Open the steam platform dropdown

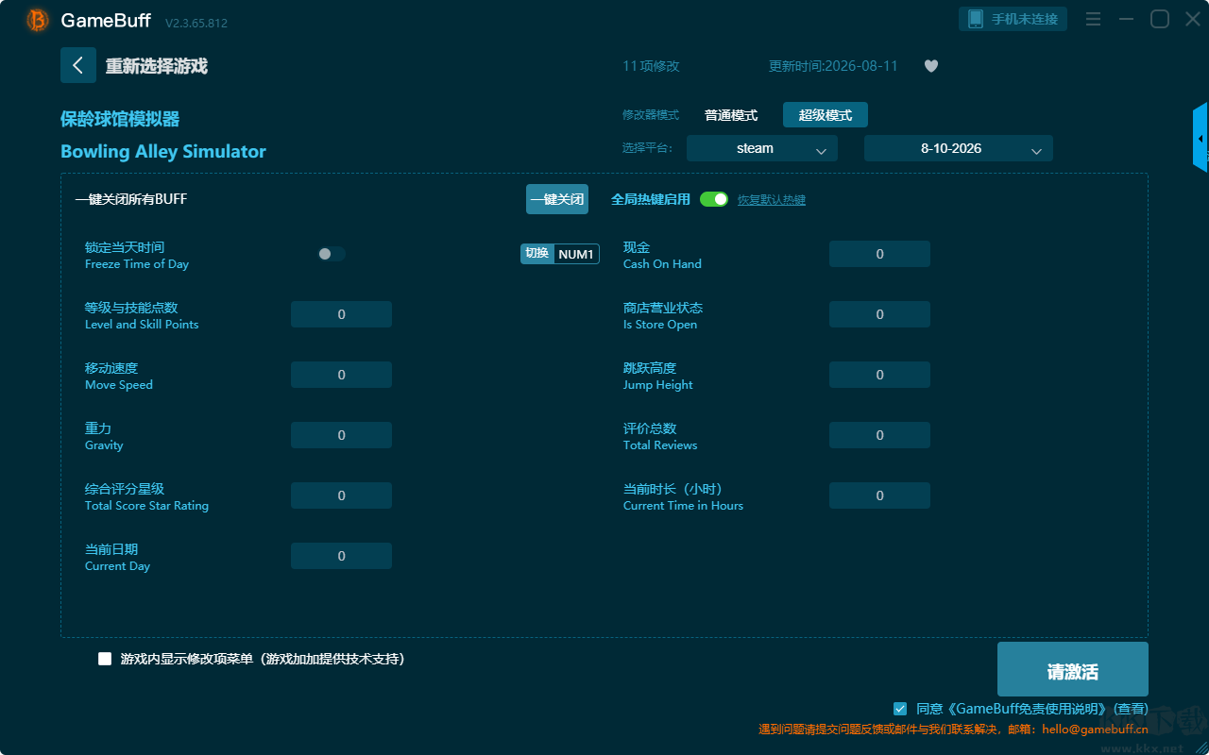click(x=762, y=148)
